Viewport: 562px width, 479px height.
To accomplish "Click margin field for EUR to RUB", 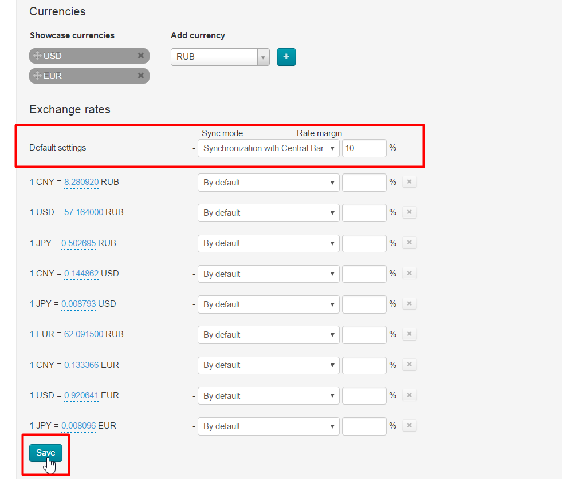I will (x=364, y=335).
